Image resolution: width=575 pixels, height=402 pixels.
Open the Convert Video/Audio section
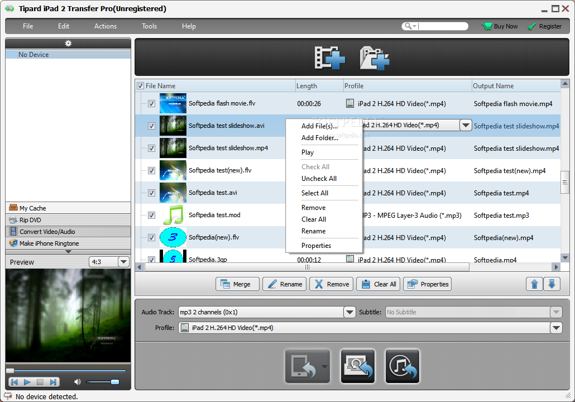[x=68, y=232]
